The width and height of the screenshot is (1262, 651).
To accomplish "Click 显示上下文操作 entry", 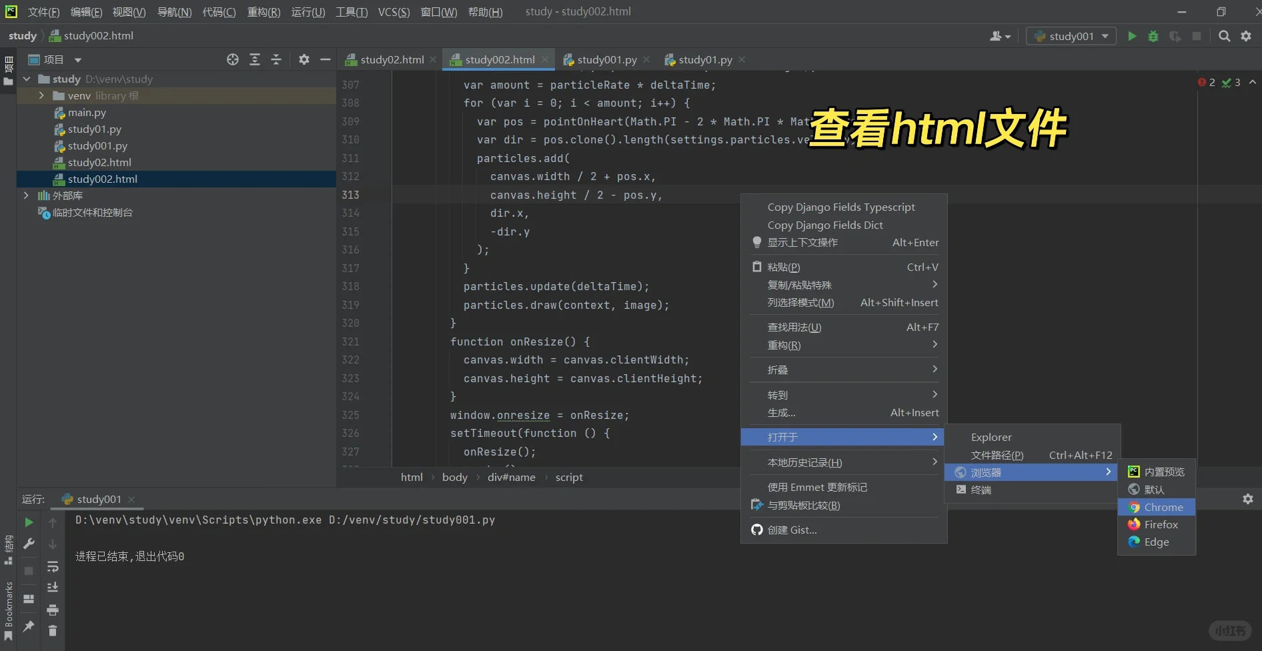I will coord(843,242).
